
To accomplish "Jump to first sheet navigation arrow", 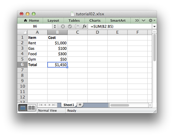I will pos(41,105).
